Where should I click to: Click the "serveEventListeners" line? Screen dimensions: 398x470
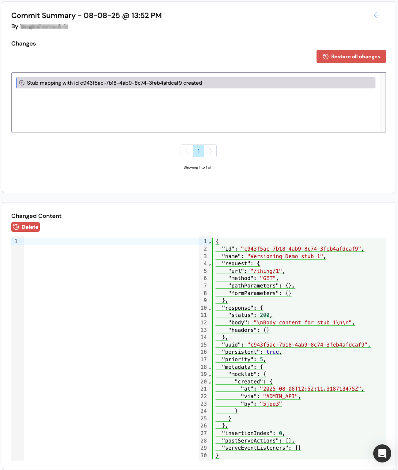pyautogui.click(x=261, y=448)
